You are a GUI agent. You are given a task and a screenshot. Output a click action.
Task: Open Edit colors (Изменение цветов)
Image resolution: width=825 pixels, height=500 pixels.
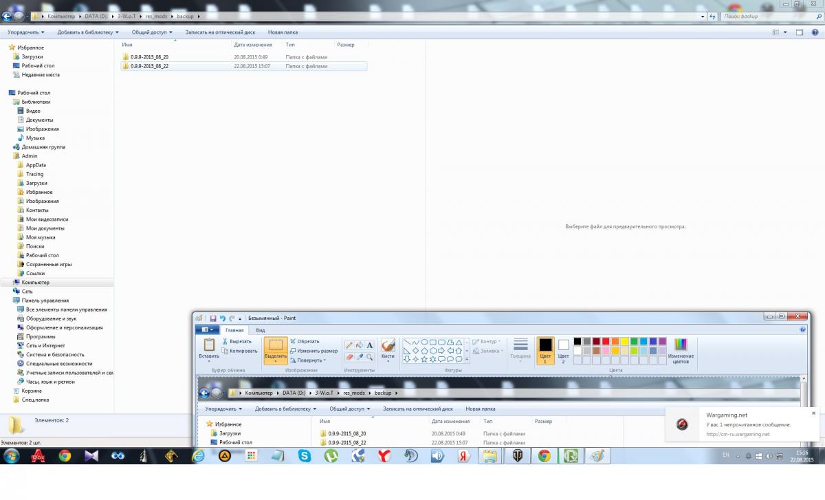[681, 351]
